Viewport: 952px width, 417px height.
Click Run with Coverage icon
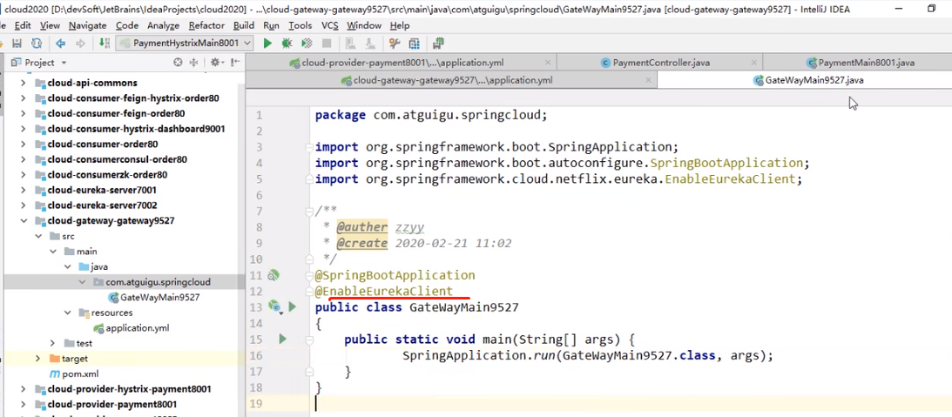[307, 44]
